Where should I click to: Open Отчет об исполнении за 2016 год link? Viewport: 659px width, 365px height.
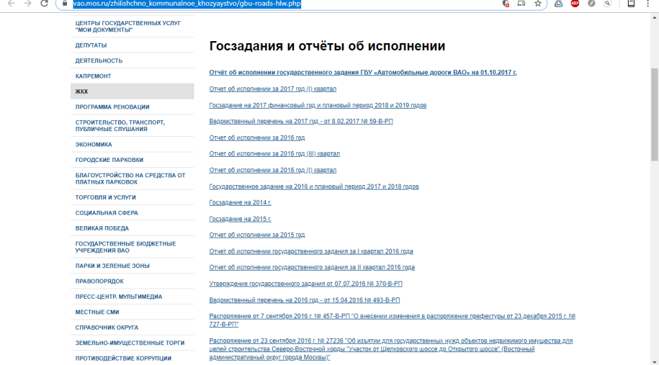coord(257,138)
